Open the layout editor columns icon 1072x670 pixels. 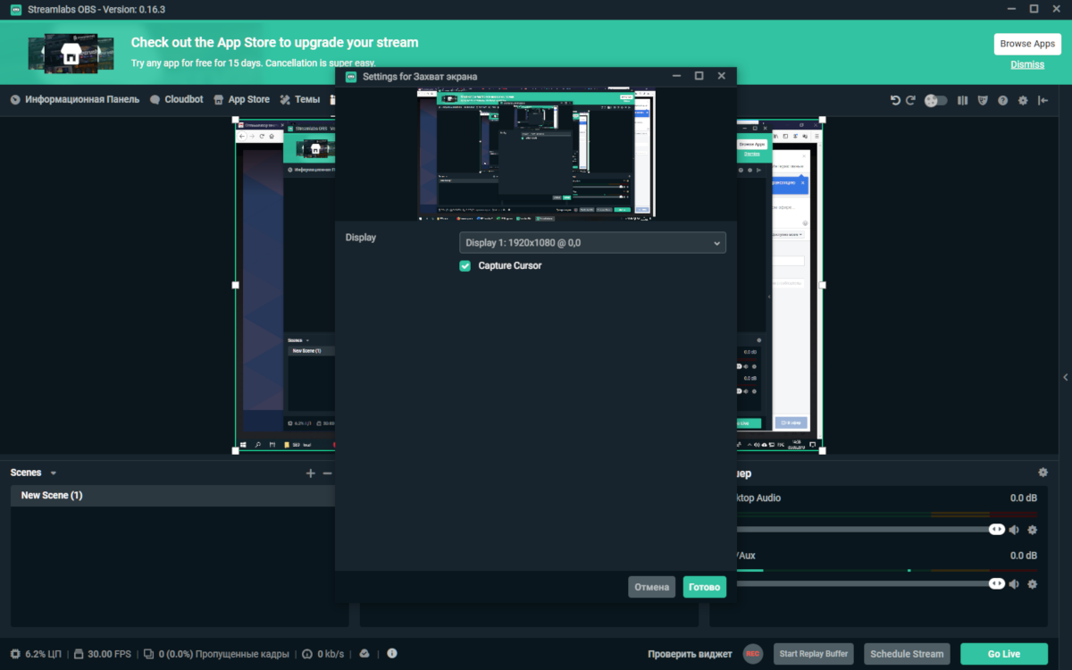[x=962, y=101]
